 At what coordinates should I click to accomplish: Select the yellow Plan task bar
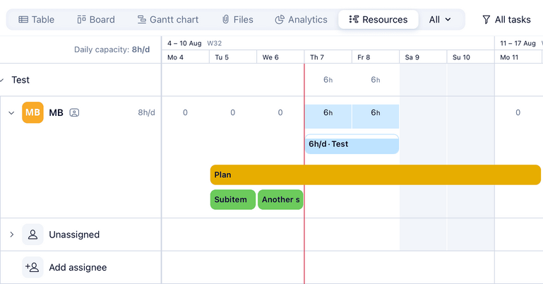click(374, 174)
